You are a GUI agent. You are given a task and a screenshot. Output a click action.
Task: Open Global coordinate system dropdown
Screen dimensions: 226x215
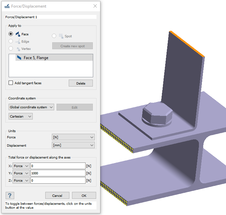pos(31,107)
